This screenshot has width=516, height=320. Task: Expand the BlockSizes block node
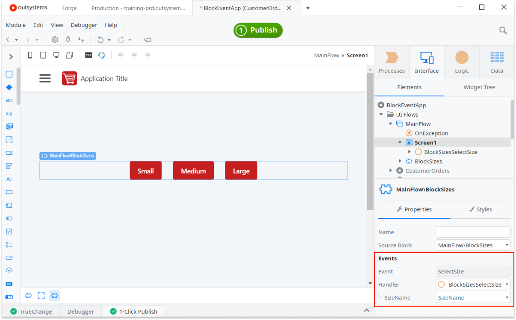click(x=400, y=161)
